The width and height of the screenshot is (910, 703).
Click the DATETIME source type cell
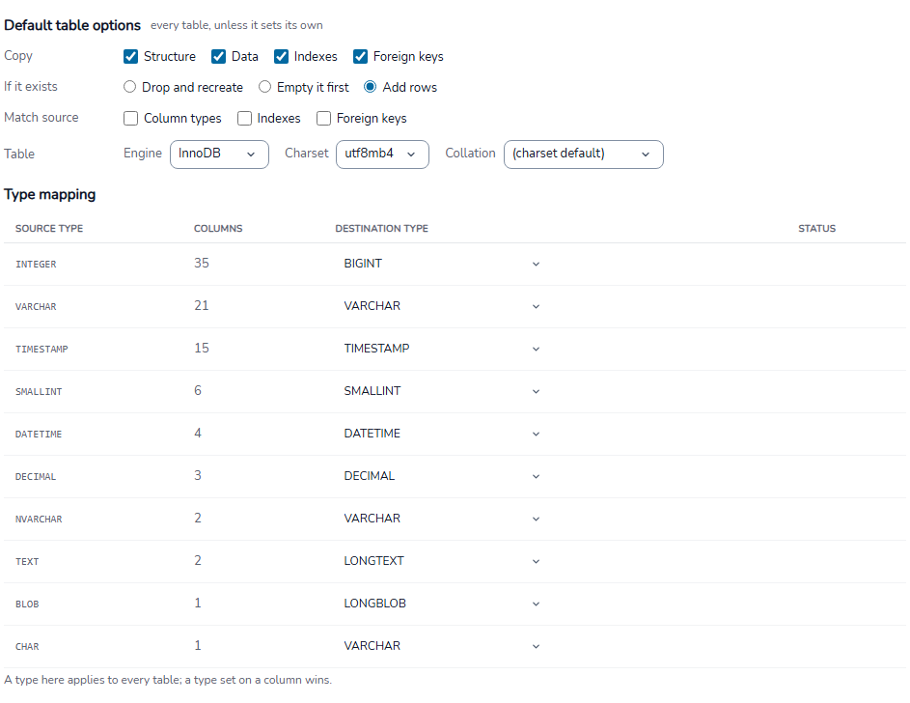tap(39, 435)
